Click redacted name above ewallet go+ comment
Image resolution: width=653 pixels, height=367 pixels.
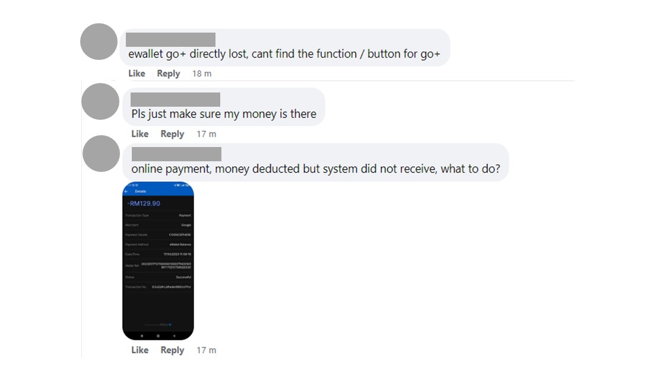(x=171, y=40)
